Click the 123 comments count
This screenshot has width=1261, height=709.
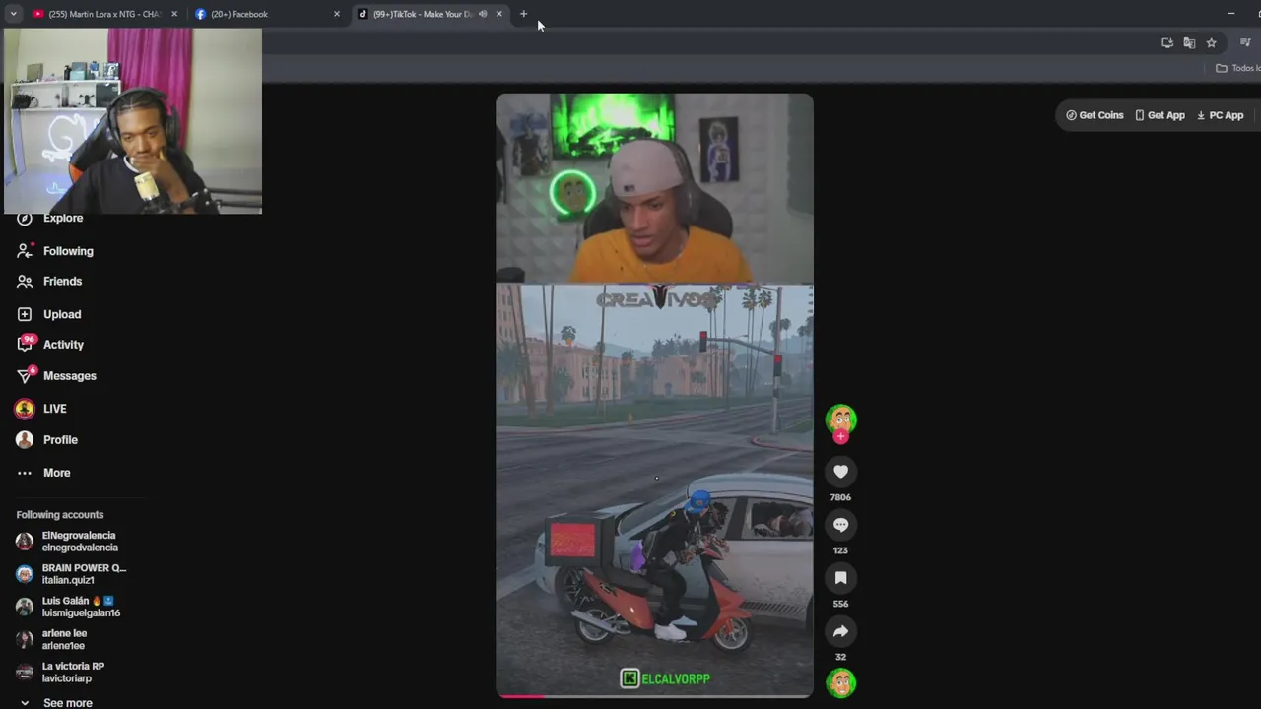tap(840, 550)
